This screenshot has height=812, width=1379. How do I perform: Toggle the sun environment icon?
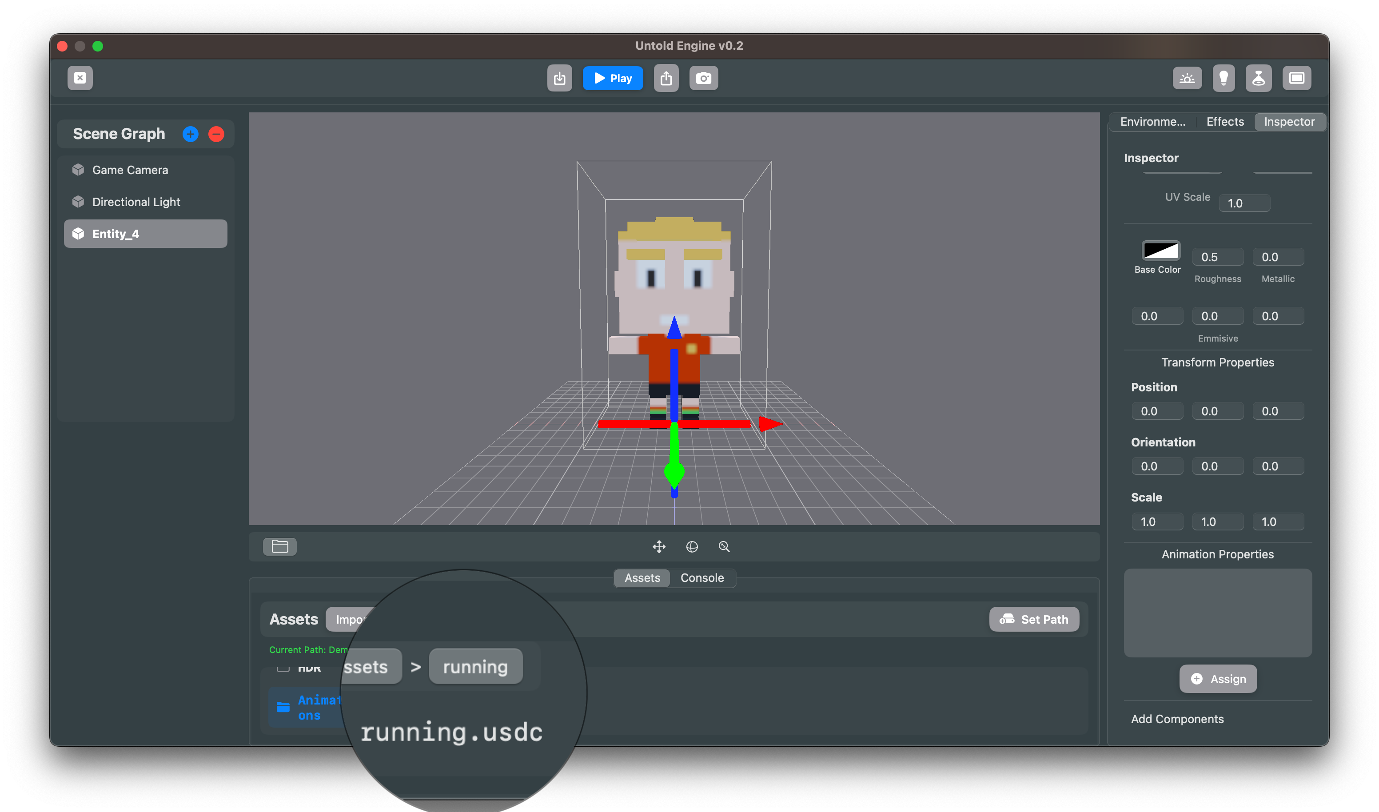(1188, 78)
